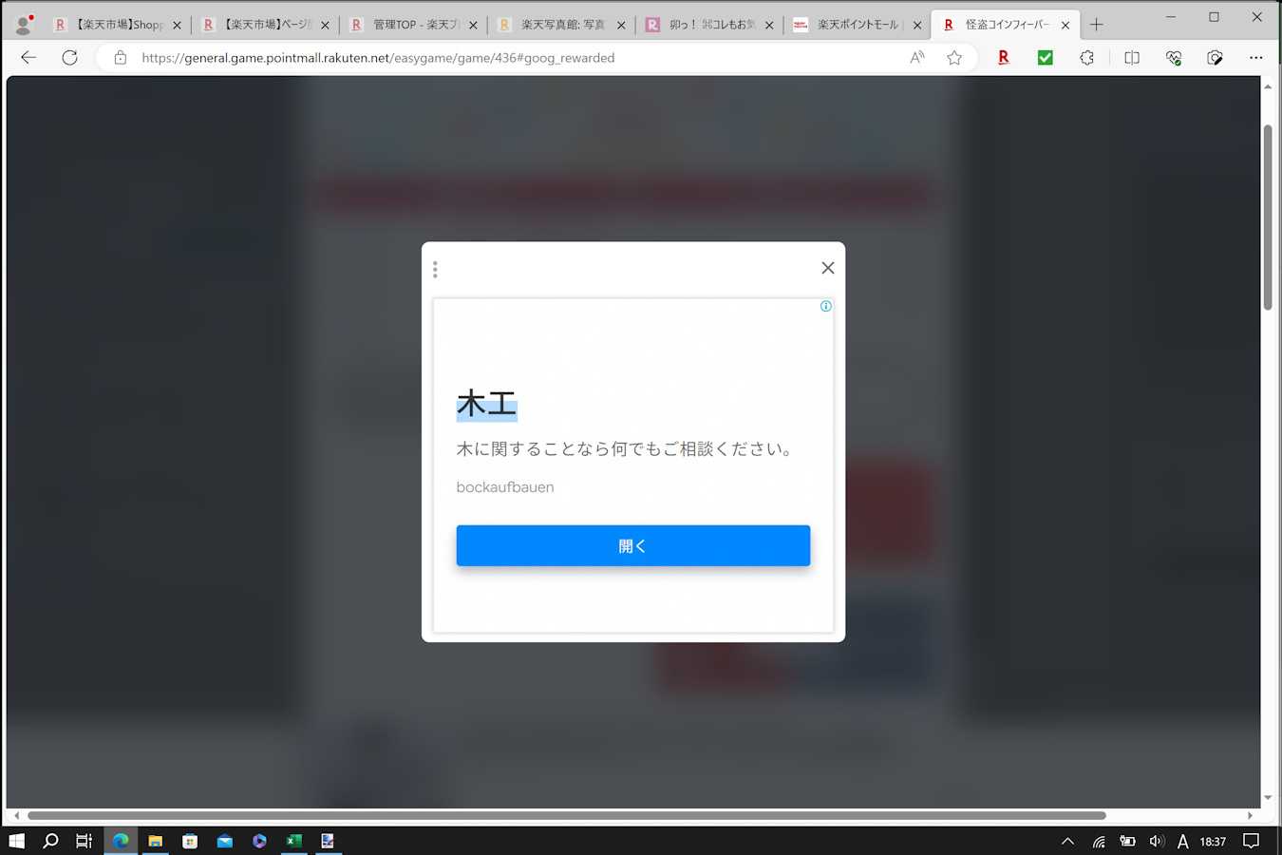Show hidden system tray icons
1282x855 pixels.
(1068, 841)
